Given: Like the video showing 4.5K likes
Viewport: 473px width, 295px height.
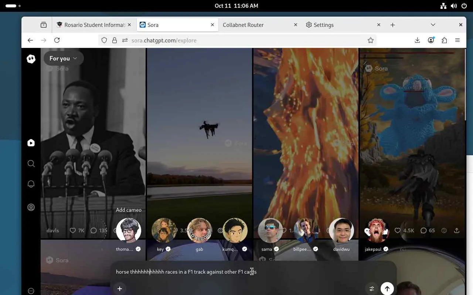Looking at the screenshot, I should tap(404, 230).
